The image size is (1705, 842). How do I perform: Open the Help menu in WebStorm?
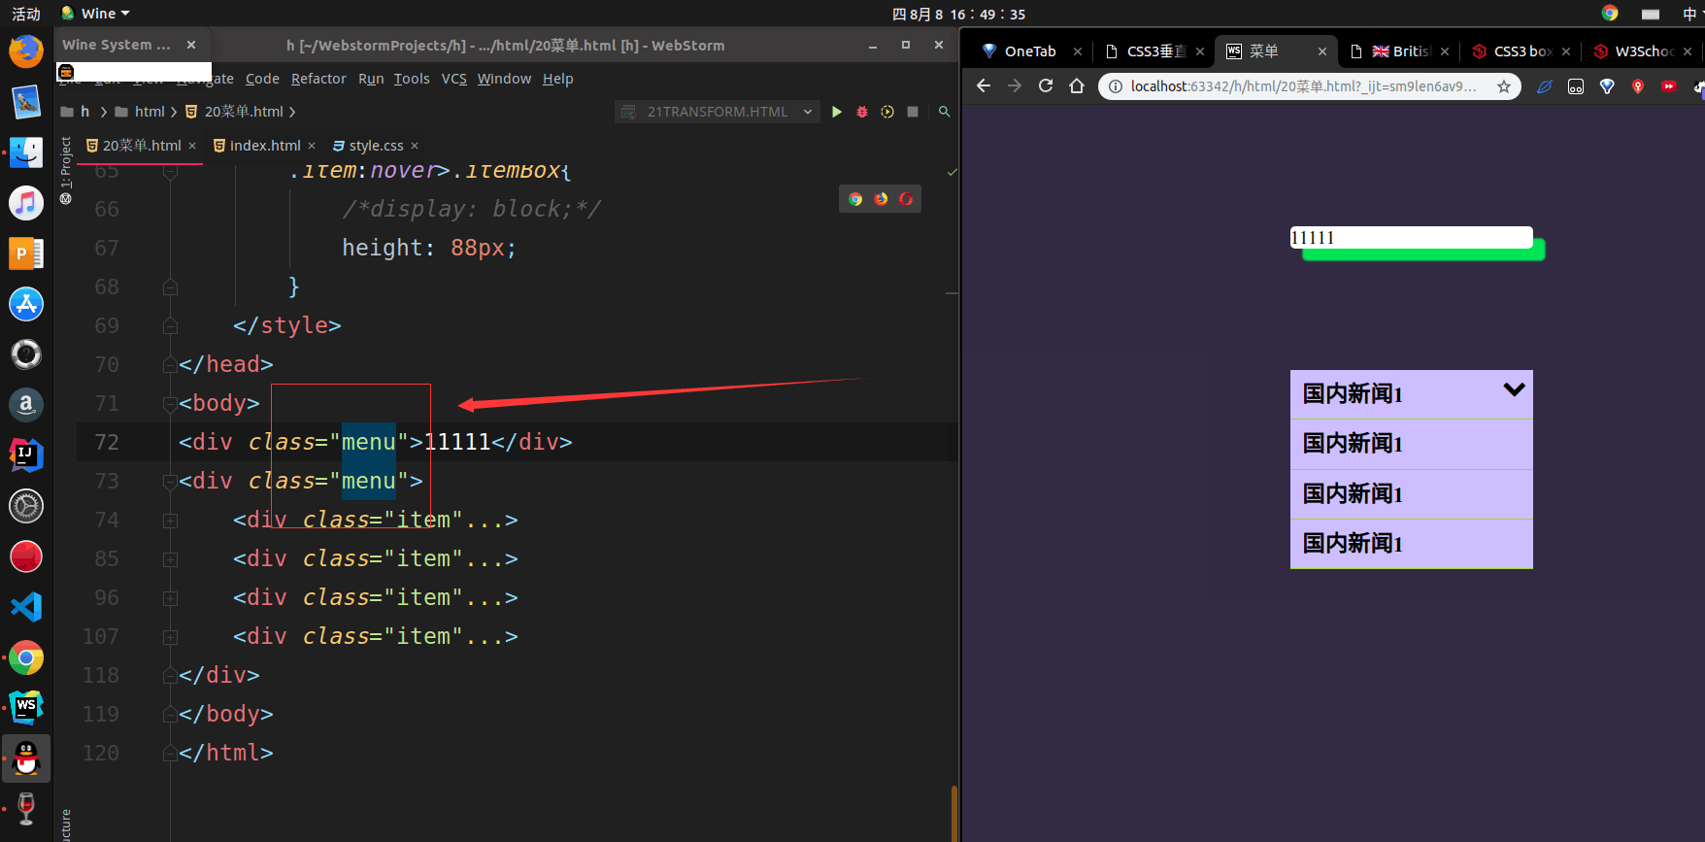557,79
